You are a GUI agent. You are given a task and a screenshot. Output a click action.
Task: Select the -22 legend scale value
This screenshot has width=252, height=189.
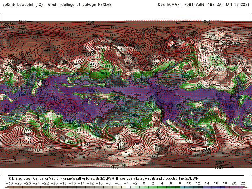(x=45, y=183)
